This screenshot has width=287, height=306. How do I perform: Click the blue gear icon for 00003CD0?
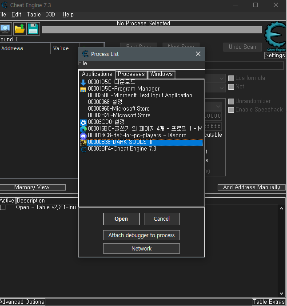pyautogui.click(x=84, y=123)
